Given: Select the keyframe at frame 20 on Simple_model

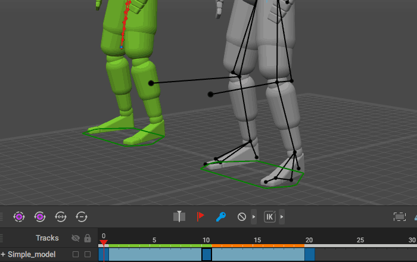Looking at the screenshot, I should click(310, 255).
